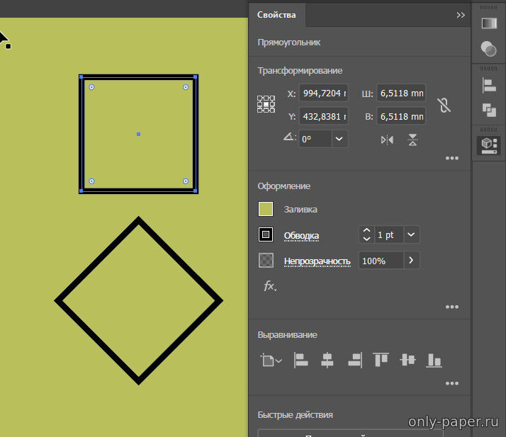The height and width of the screenshot is (437, 506).
Task: Click the Непрозрачность opacity link
Action: click(317, 261)
